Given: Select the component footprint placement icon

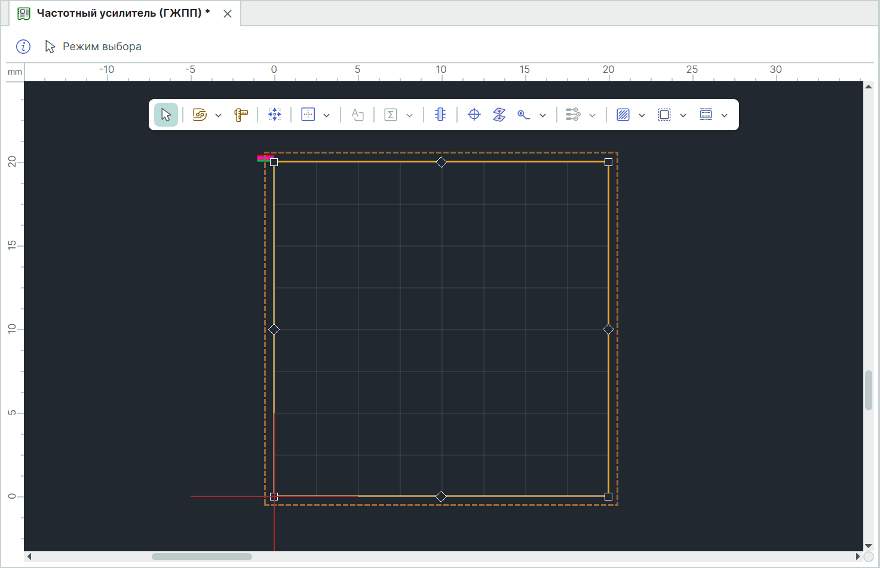Looking at the screenshot, I should click(440, 115).
